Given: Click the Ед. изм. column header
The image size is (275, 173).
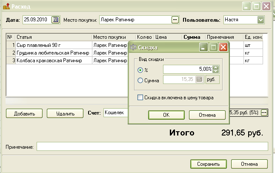Looking at the screenshot, I should point(253,37).
